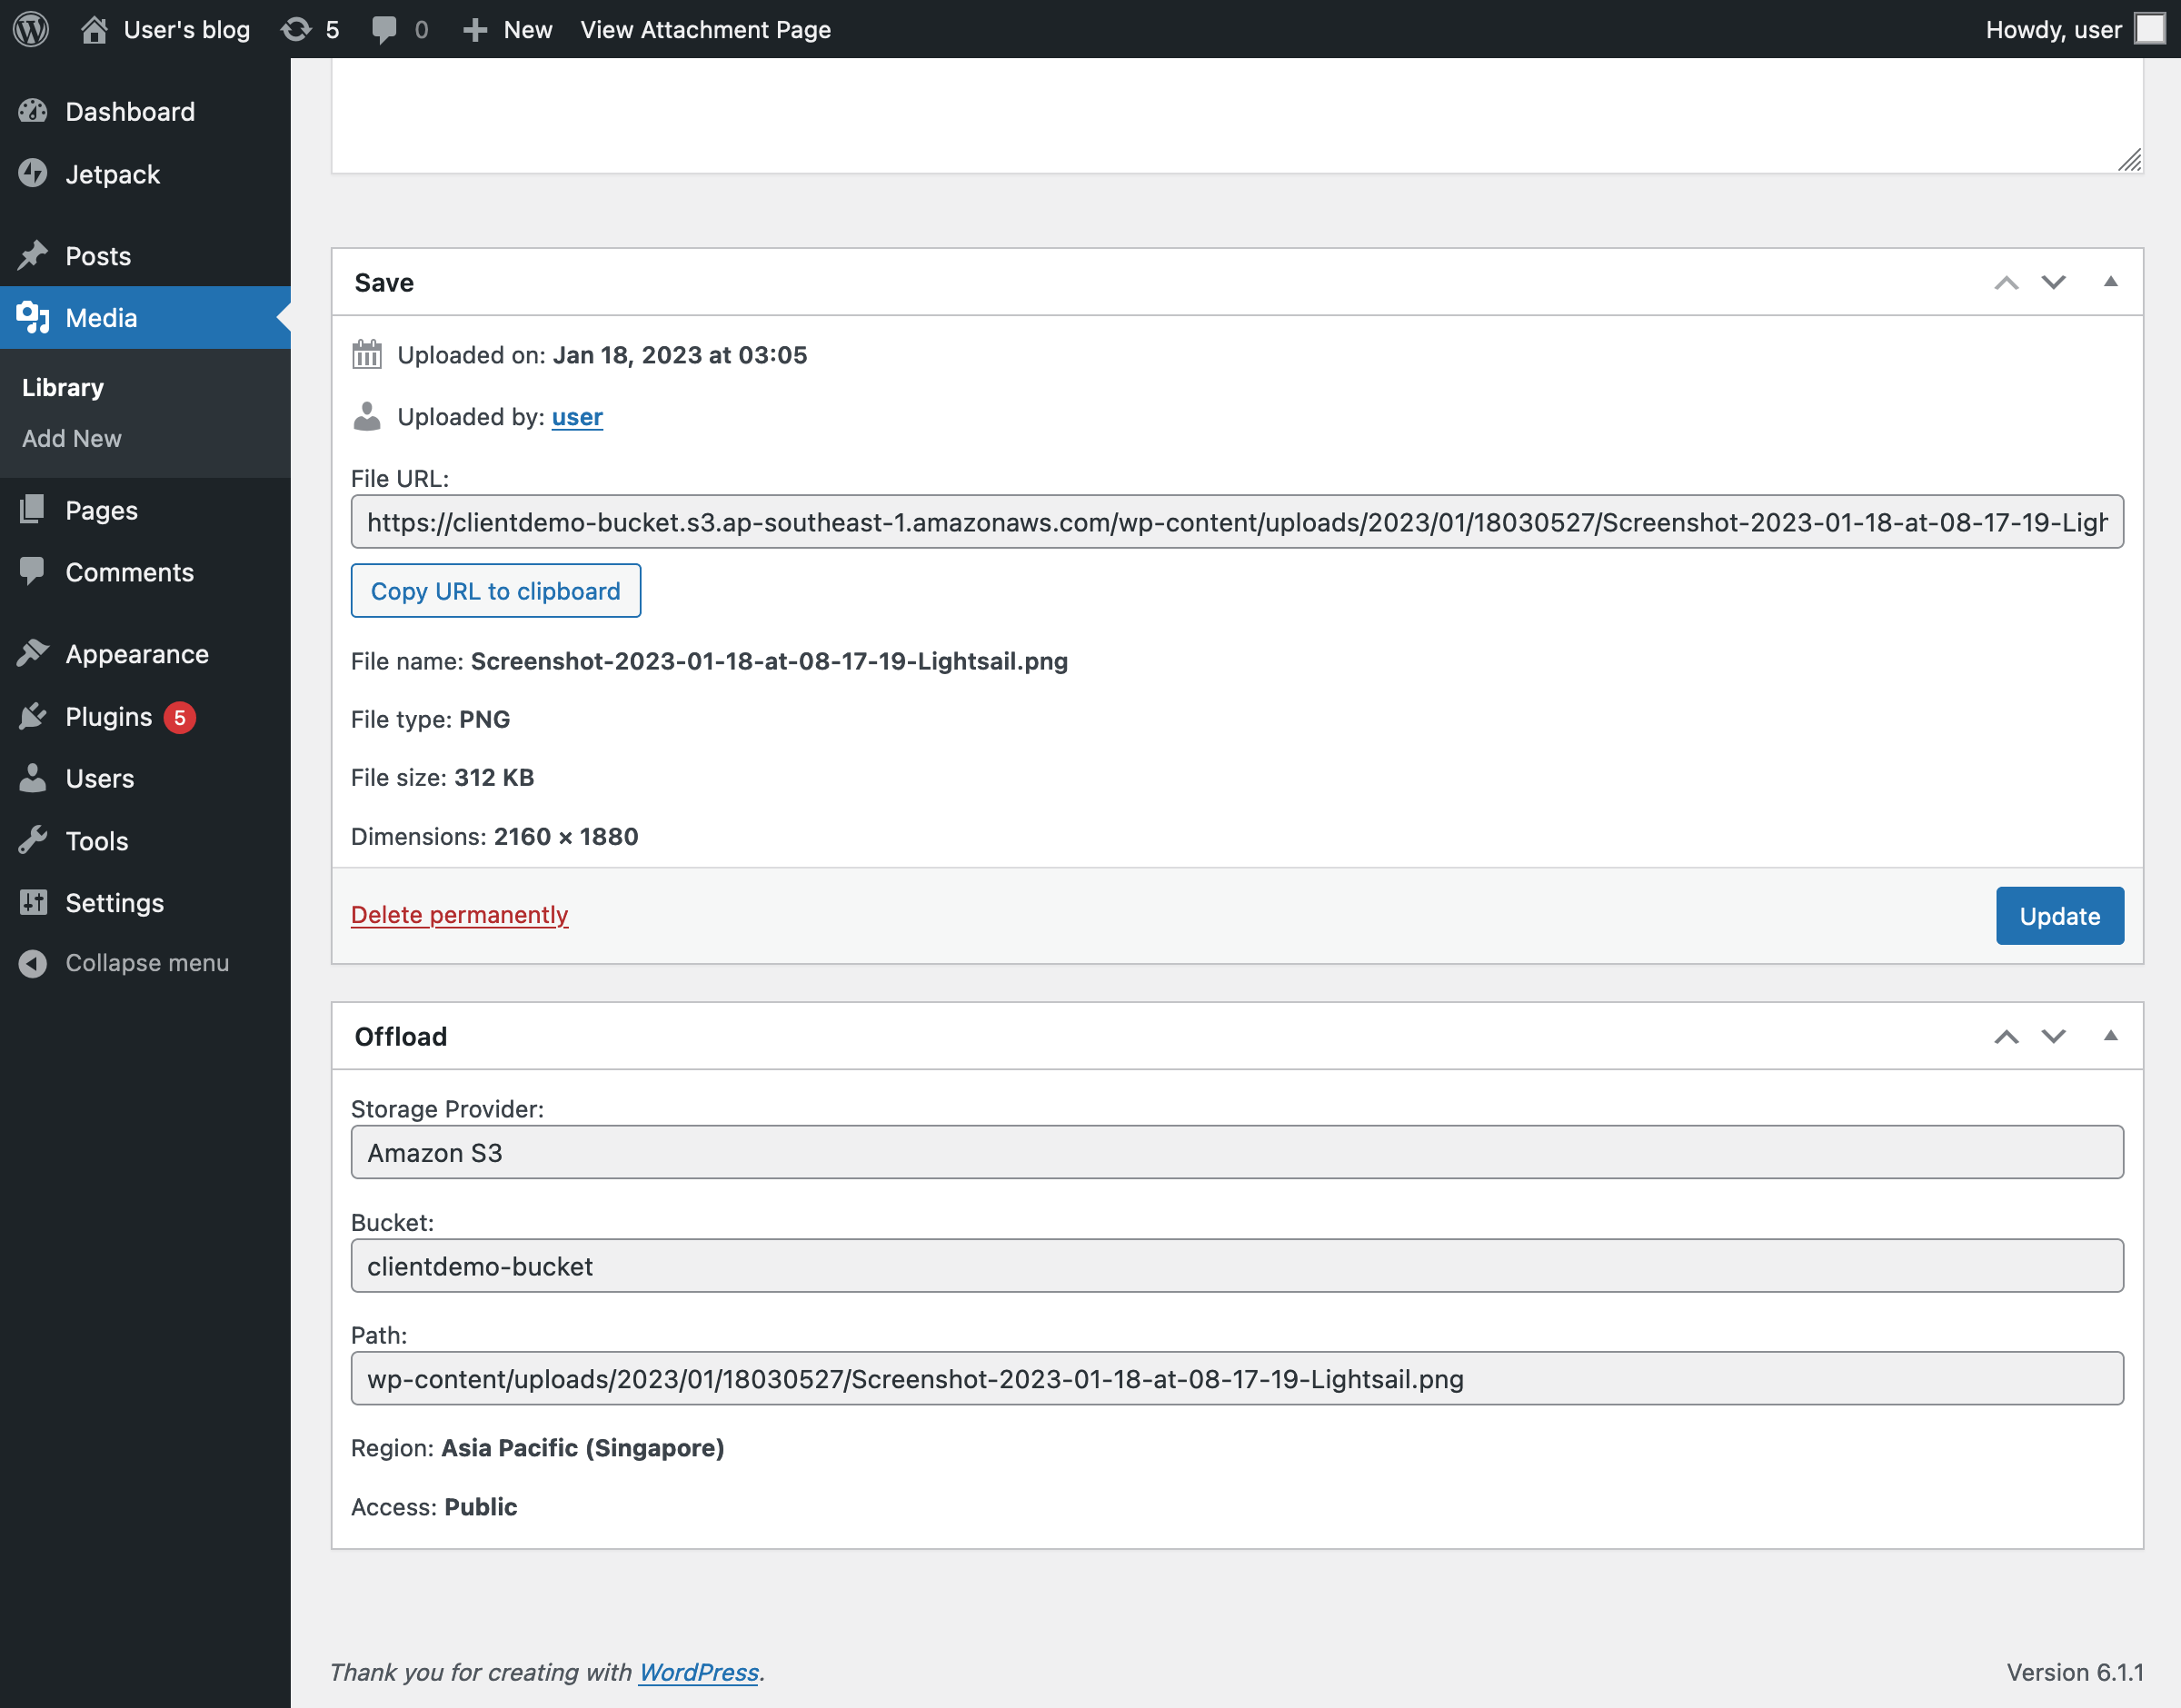
Task: Click the Delete permanently link
Action: pyautogui.click(x=459, y=914)
